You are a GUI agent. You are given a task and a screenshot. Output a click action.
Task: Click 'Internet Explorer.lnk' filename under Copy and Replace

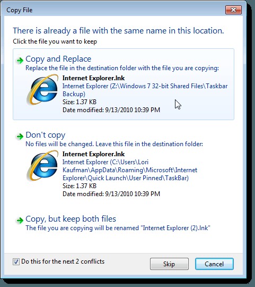93,78
